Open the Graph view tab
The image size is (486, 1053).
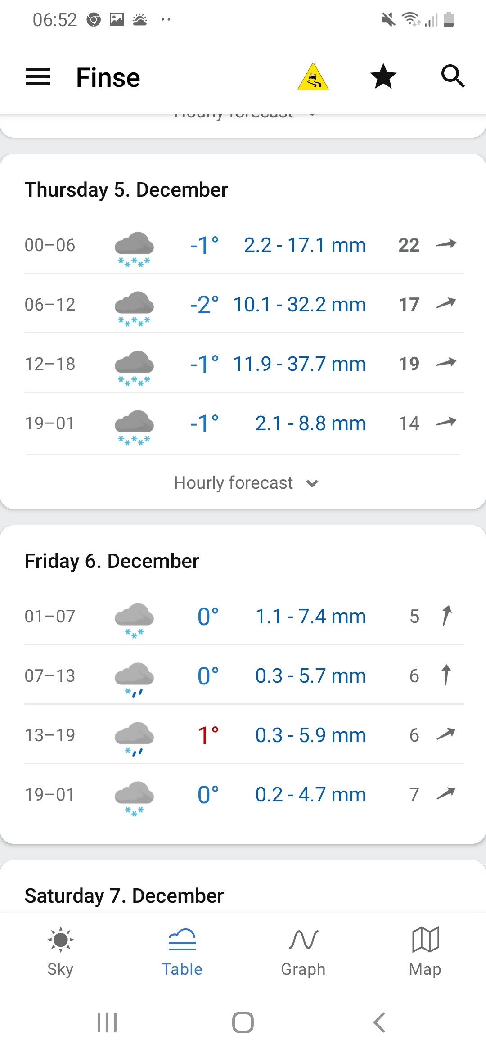[303, 951]
